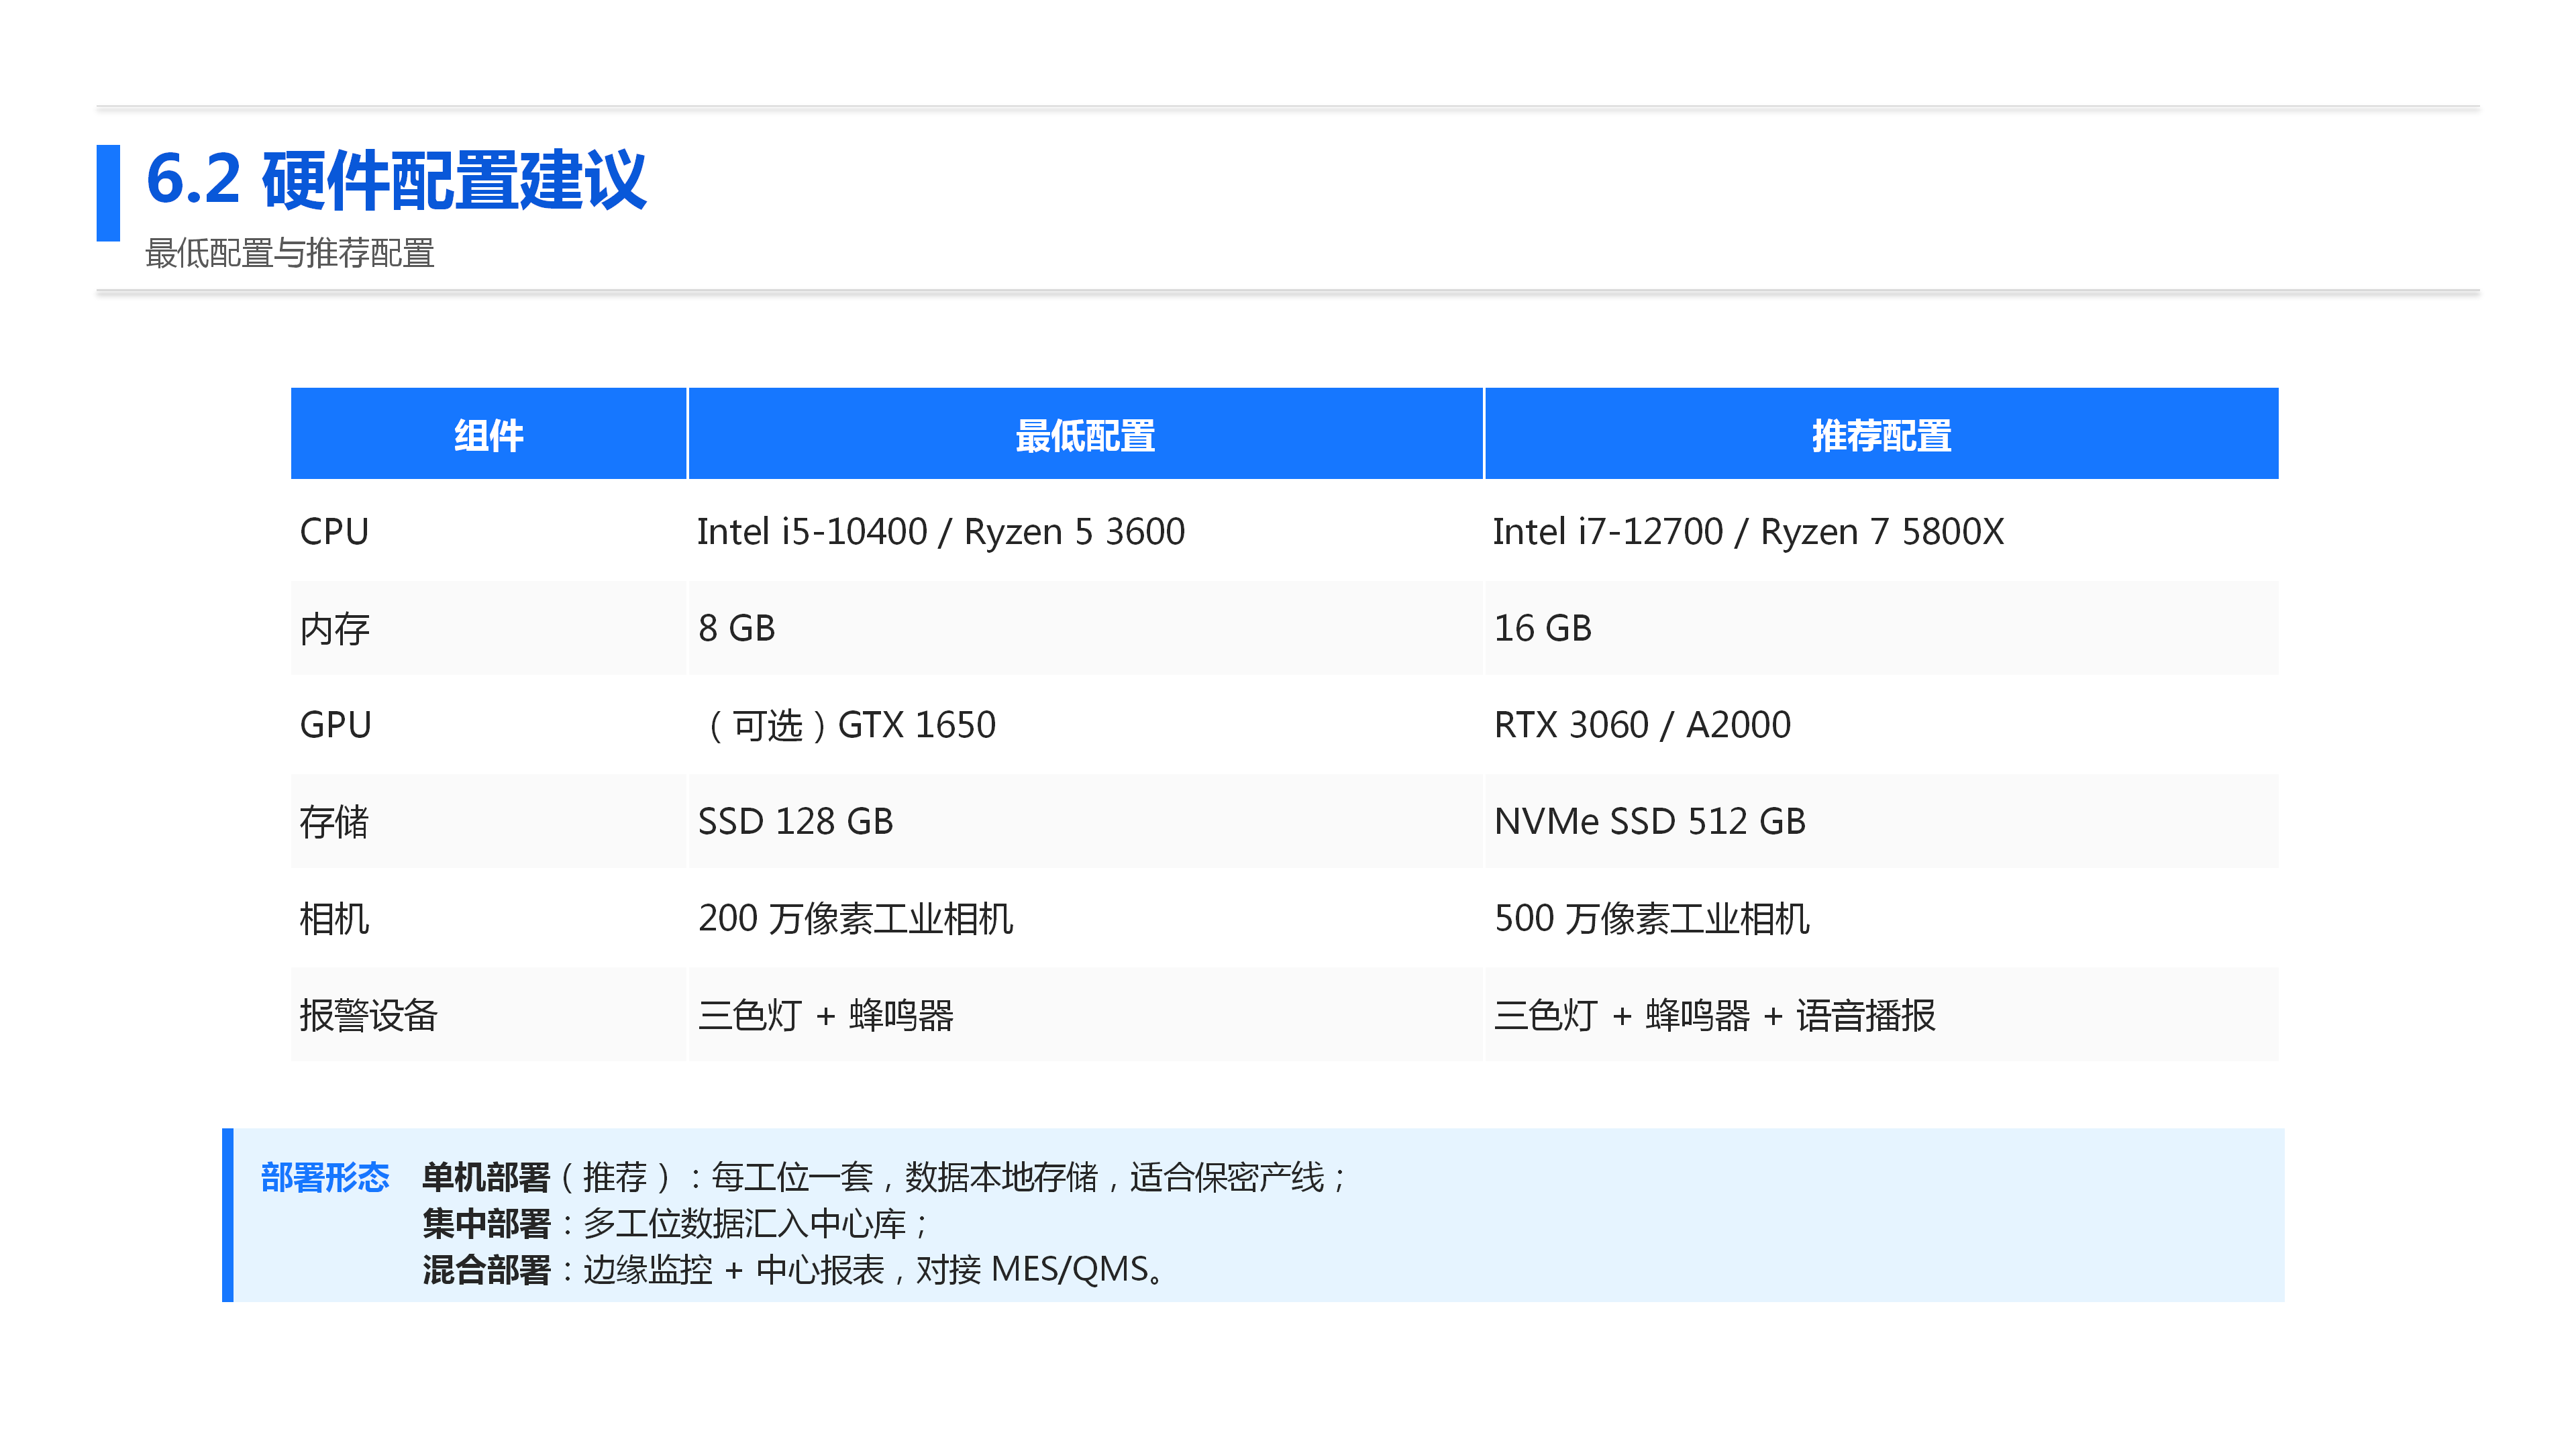Click the 最低配置 column header
Screen dimensions: 2576x1449
coord(1086,435)
